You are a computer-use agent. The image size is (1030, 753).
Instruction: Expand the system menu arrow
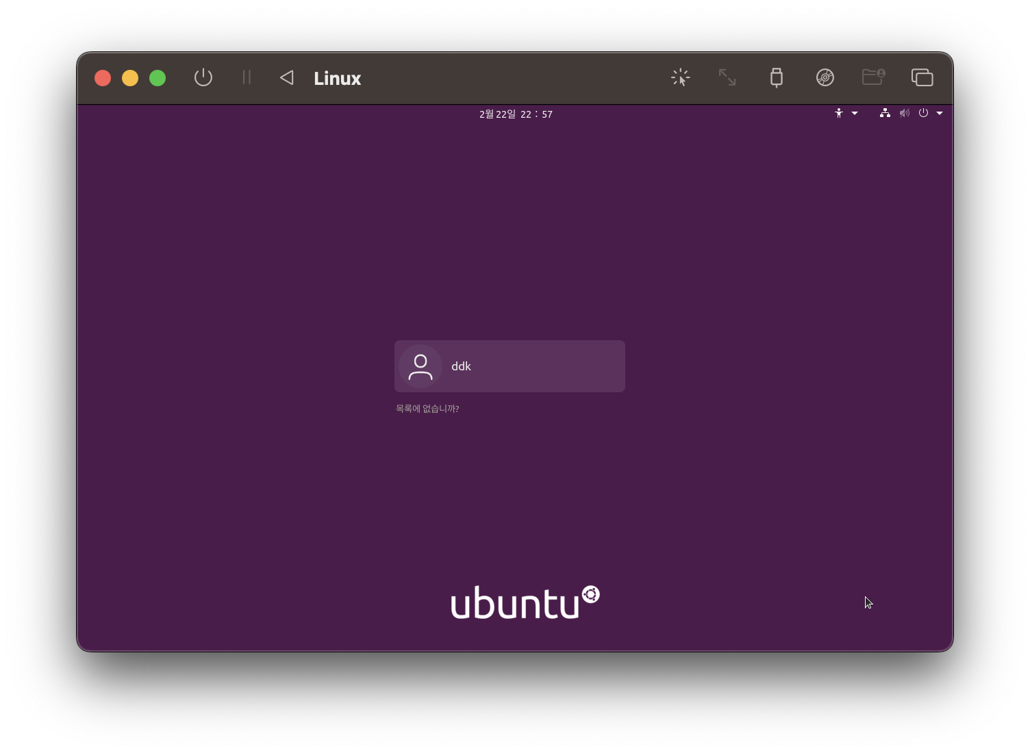(940, 113)
